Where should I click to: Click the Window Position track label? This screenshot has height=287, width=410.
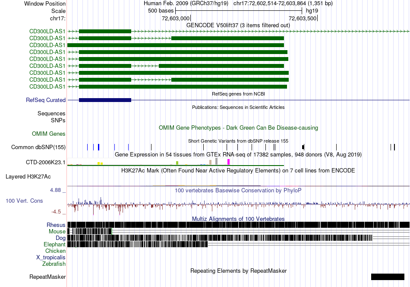tap(45, 3)
